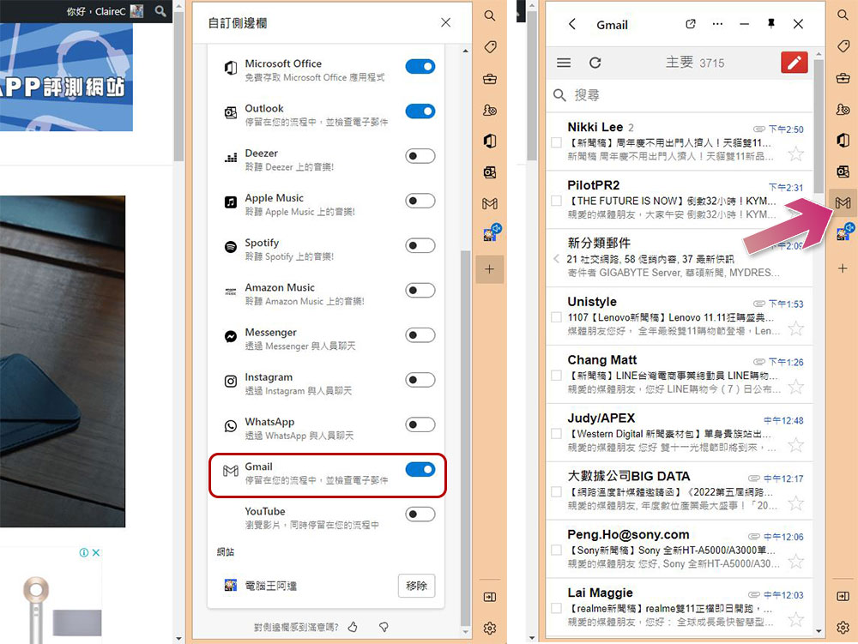Open the Chang Matt email

pos(679,375)
